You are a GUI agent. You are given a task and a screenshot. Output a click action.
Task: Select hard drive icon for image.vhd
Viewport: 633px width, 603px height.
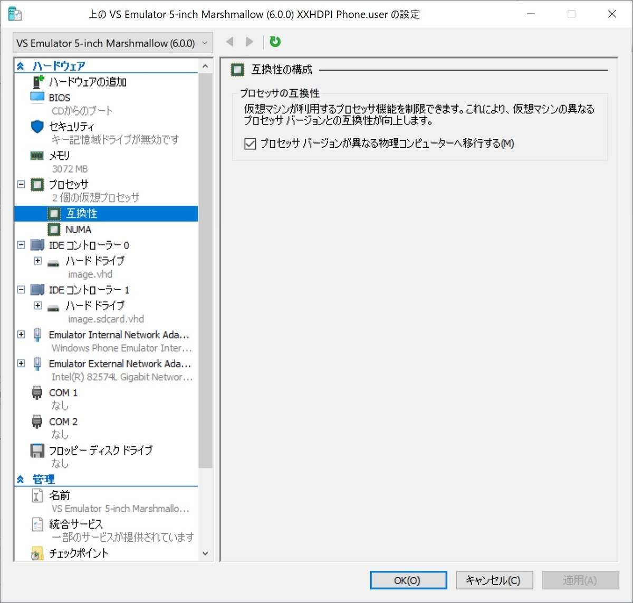click(x=53, y=262)
